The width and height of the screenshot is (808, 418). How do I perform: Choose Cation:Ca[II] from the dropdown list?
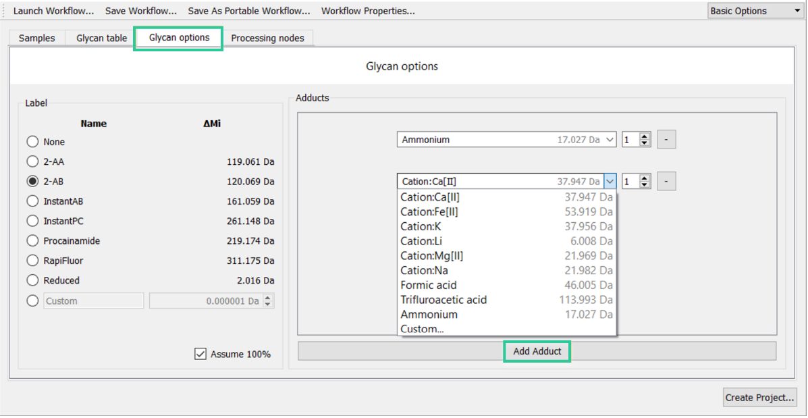[x=506, y=197]
